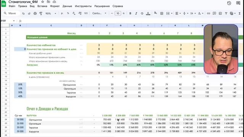
Task: Format as percent
Action: coord(68,13)
